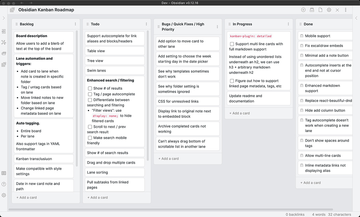Open the more options menu in board header
Image resolution: width=360 pixels, height=217 pixels.
pyautogui.click(x=346, y=10)
